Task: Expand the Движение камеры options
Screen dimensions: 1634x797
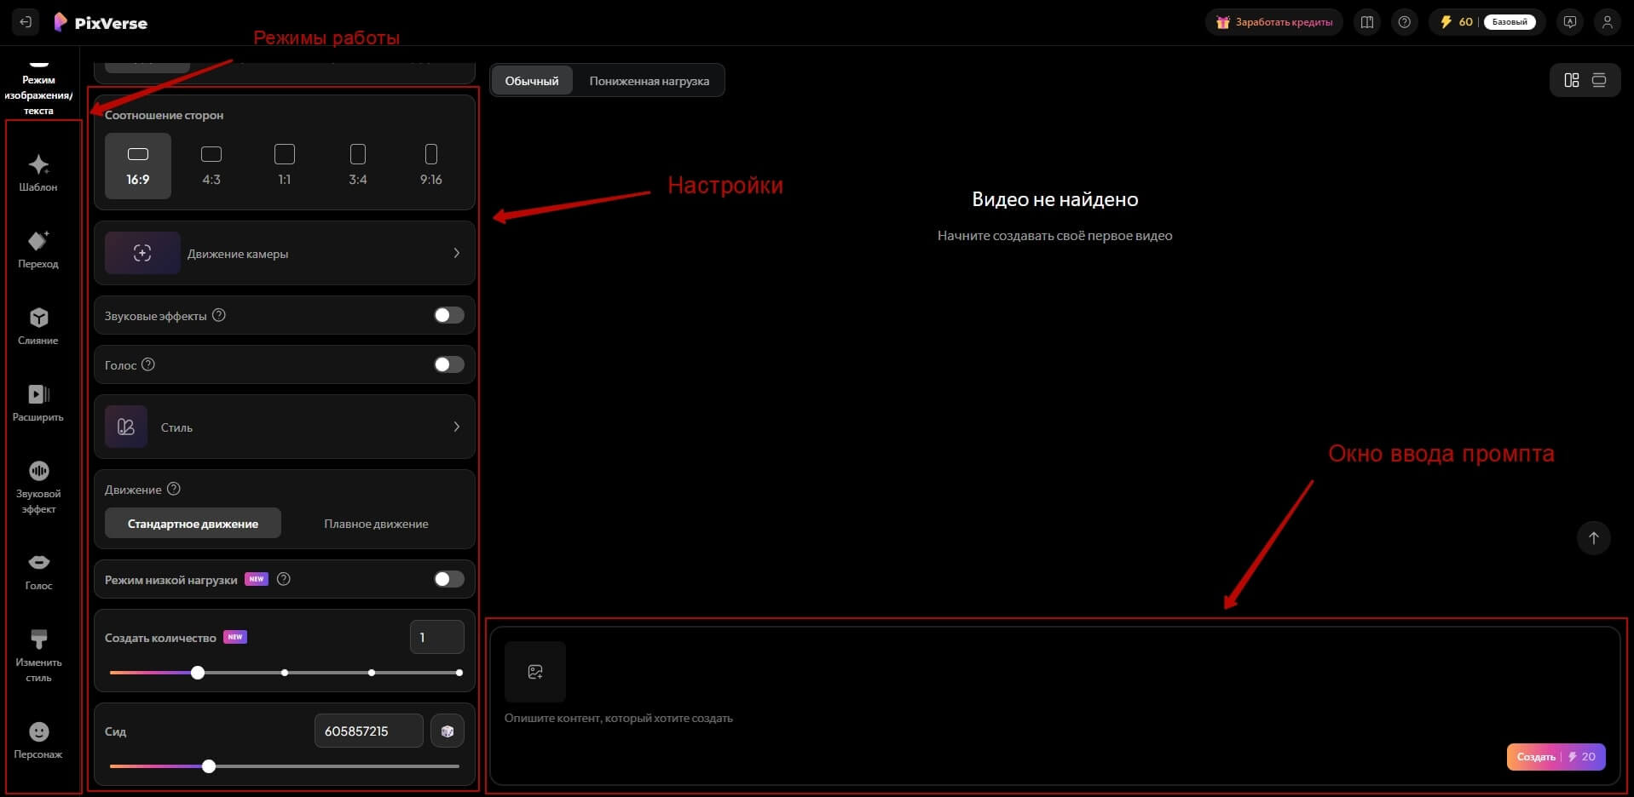Action: point(285,253)
